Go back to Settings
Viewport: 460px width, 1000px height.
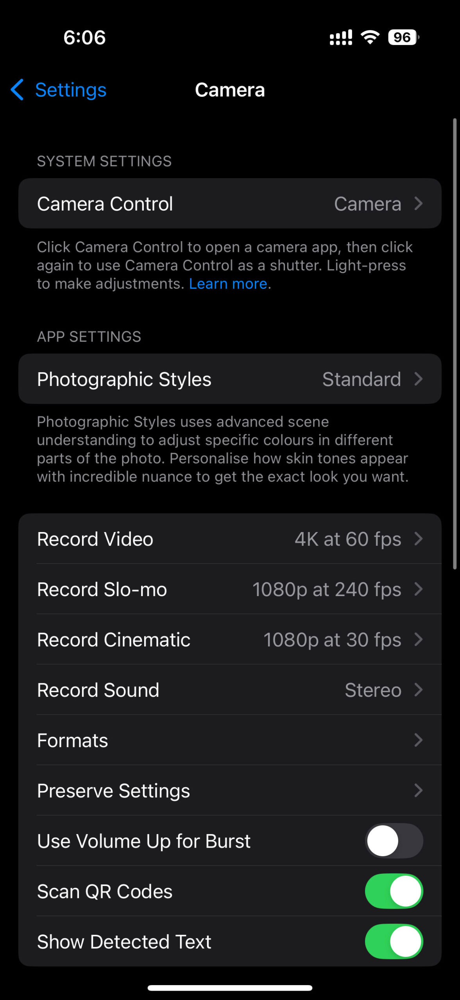[x=70, y=90]
